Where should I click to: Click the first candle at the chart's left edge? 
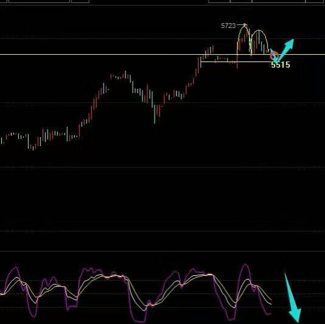1,141
